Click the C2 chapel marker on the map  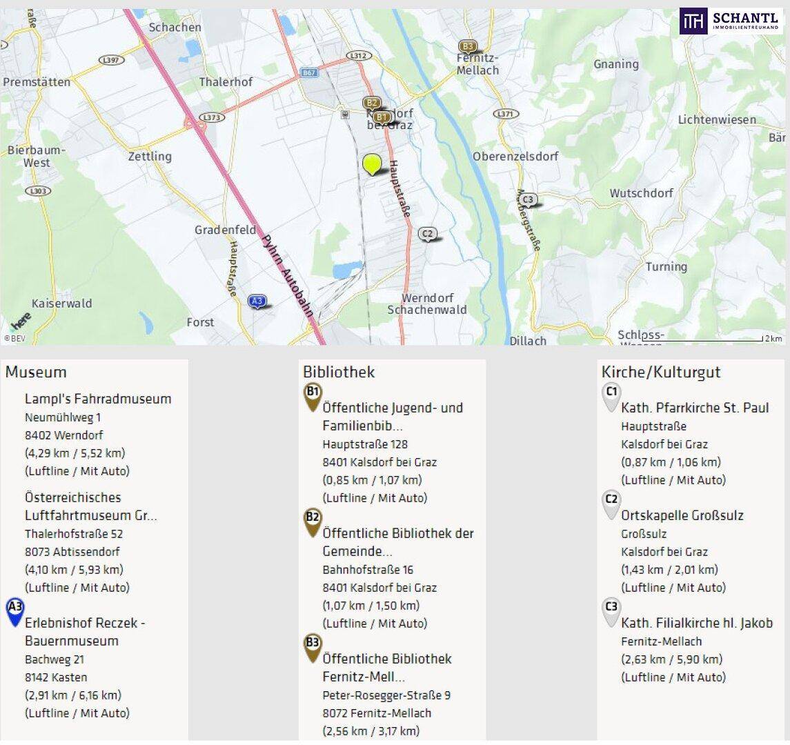pos(427,234)
